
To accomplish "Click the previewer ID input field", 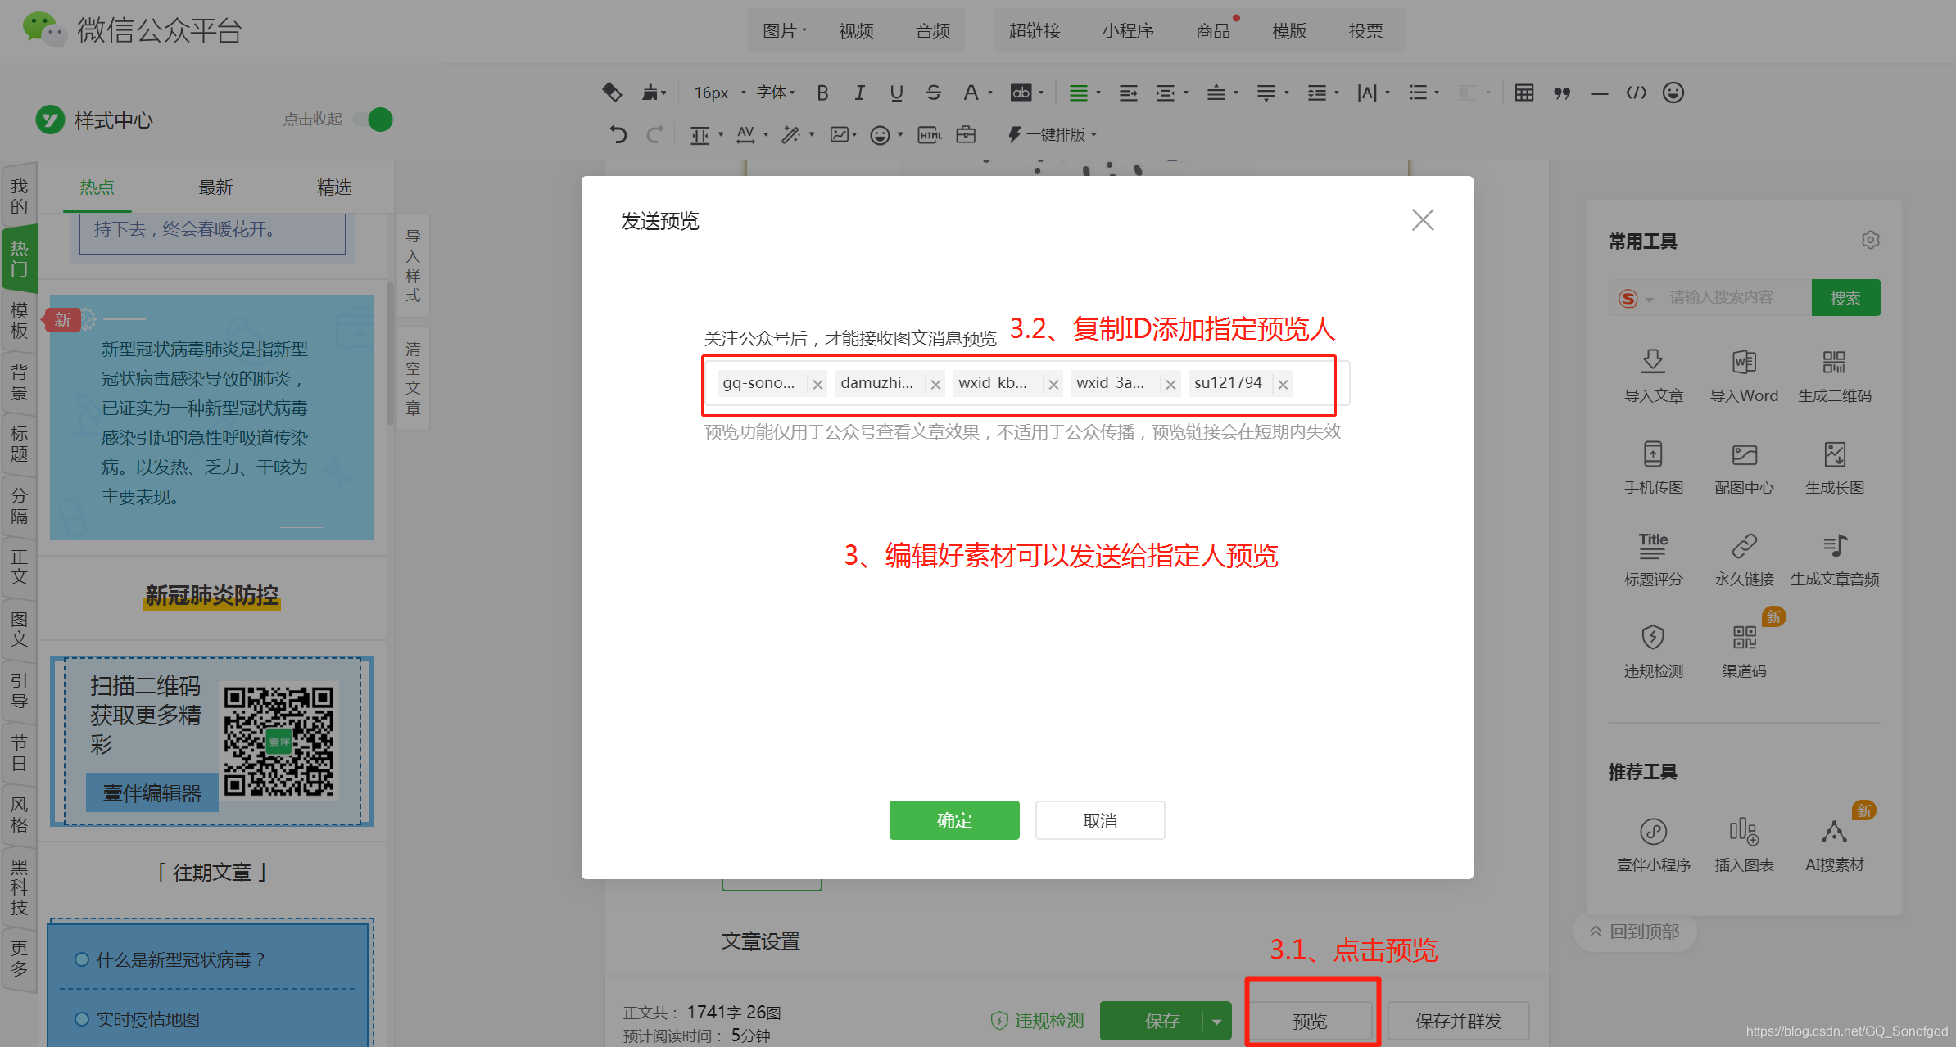I will (x=1026, y=383).
